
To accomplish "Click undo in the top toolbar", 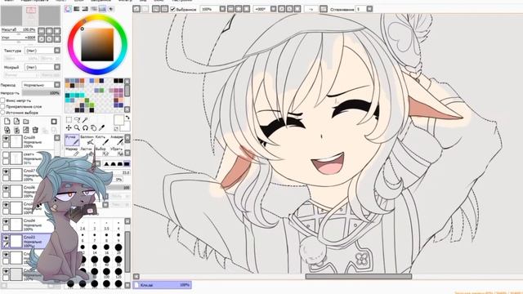I will (x=136, y=9).
